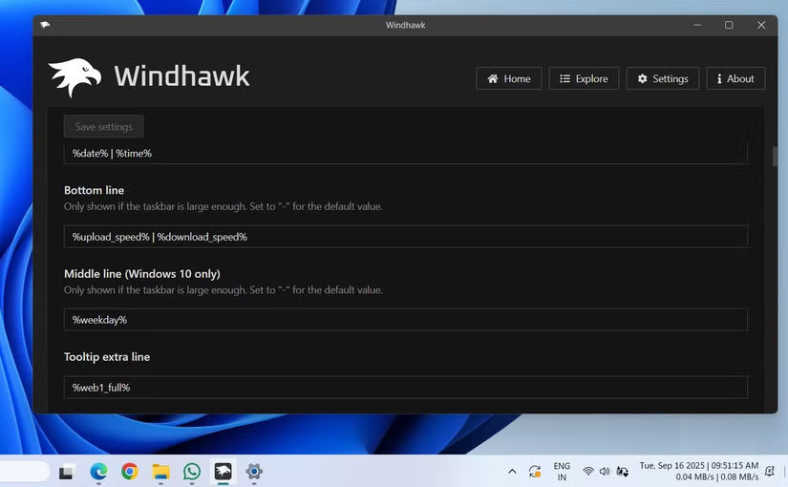Go to Windhawk Settings

(x=662, y=78)
